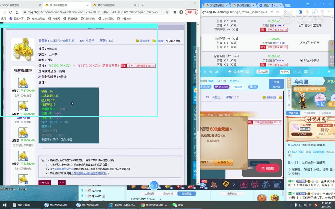
Task: Reload the Chrome page
Action: tap(11, 12)
